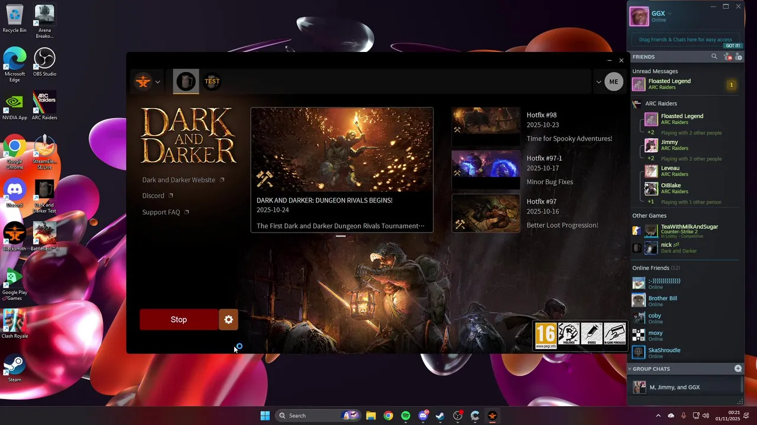Click the unread count badge showing 1
The image size is (757, 425).
(x=731, y=85)
